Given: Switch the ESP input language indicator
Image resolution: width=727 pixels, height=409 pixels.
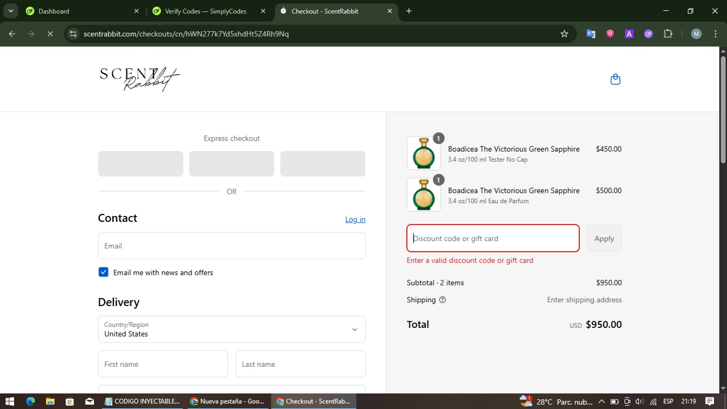Looking at the screenshot, I should coord(668,401).
